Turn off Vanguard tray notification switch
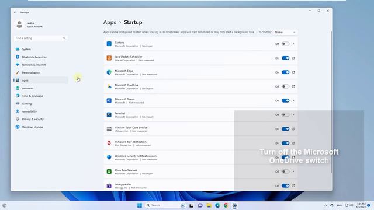374x210 pixels. 285,143
